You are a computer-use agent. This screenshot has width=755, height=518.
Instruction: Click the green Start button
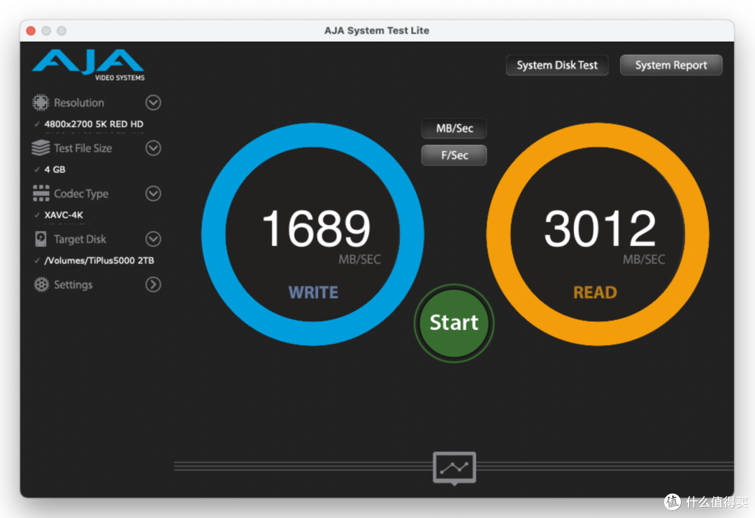tap(454, 323)
